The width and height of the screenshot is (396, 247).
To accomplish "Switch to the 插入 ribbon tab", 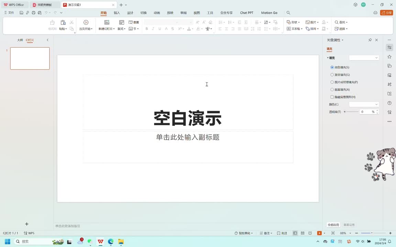I will (x=117, y=13).
